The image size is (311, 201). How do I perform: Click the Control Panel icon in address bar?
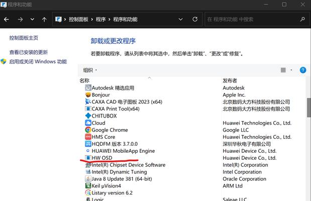[x=58, y=19]
